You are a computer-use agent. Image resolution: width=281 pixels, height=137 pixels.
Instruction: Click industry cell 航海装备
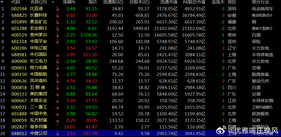[x=260, y=74]
